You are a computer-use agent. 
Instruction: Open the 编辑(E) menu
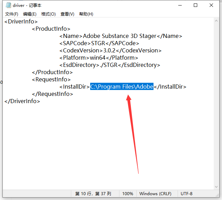[30, 14]
